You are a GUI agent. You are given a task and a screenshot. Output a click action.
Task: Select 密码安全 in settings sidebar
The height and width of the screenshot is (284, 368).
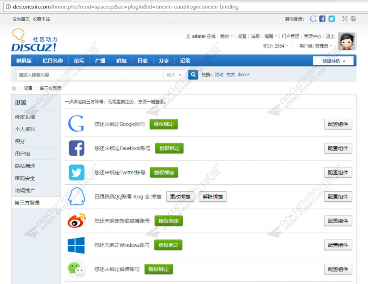pyautogui.click(x=25, y=178)
